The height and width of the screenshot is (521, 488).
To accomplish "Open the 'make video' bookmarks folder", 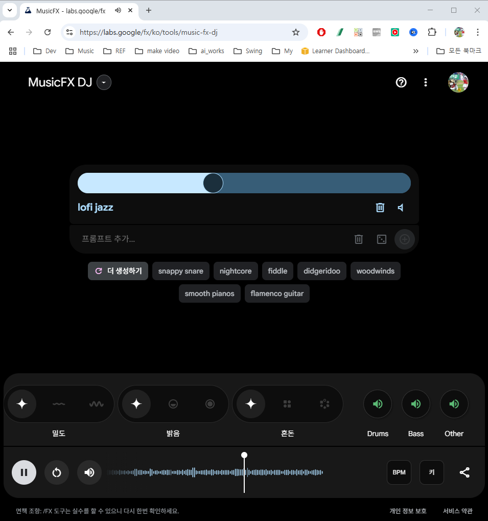I will pos(157,51).
